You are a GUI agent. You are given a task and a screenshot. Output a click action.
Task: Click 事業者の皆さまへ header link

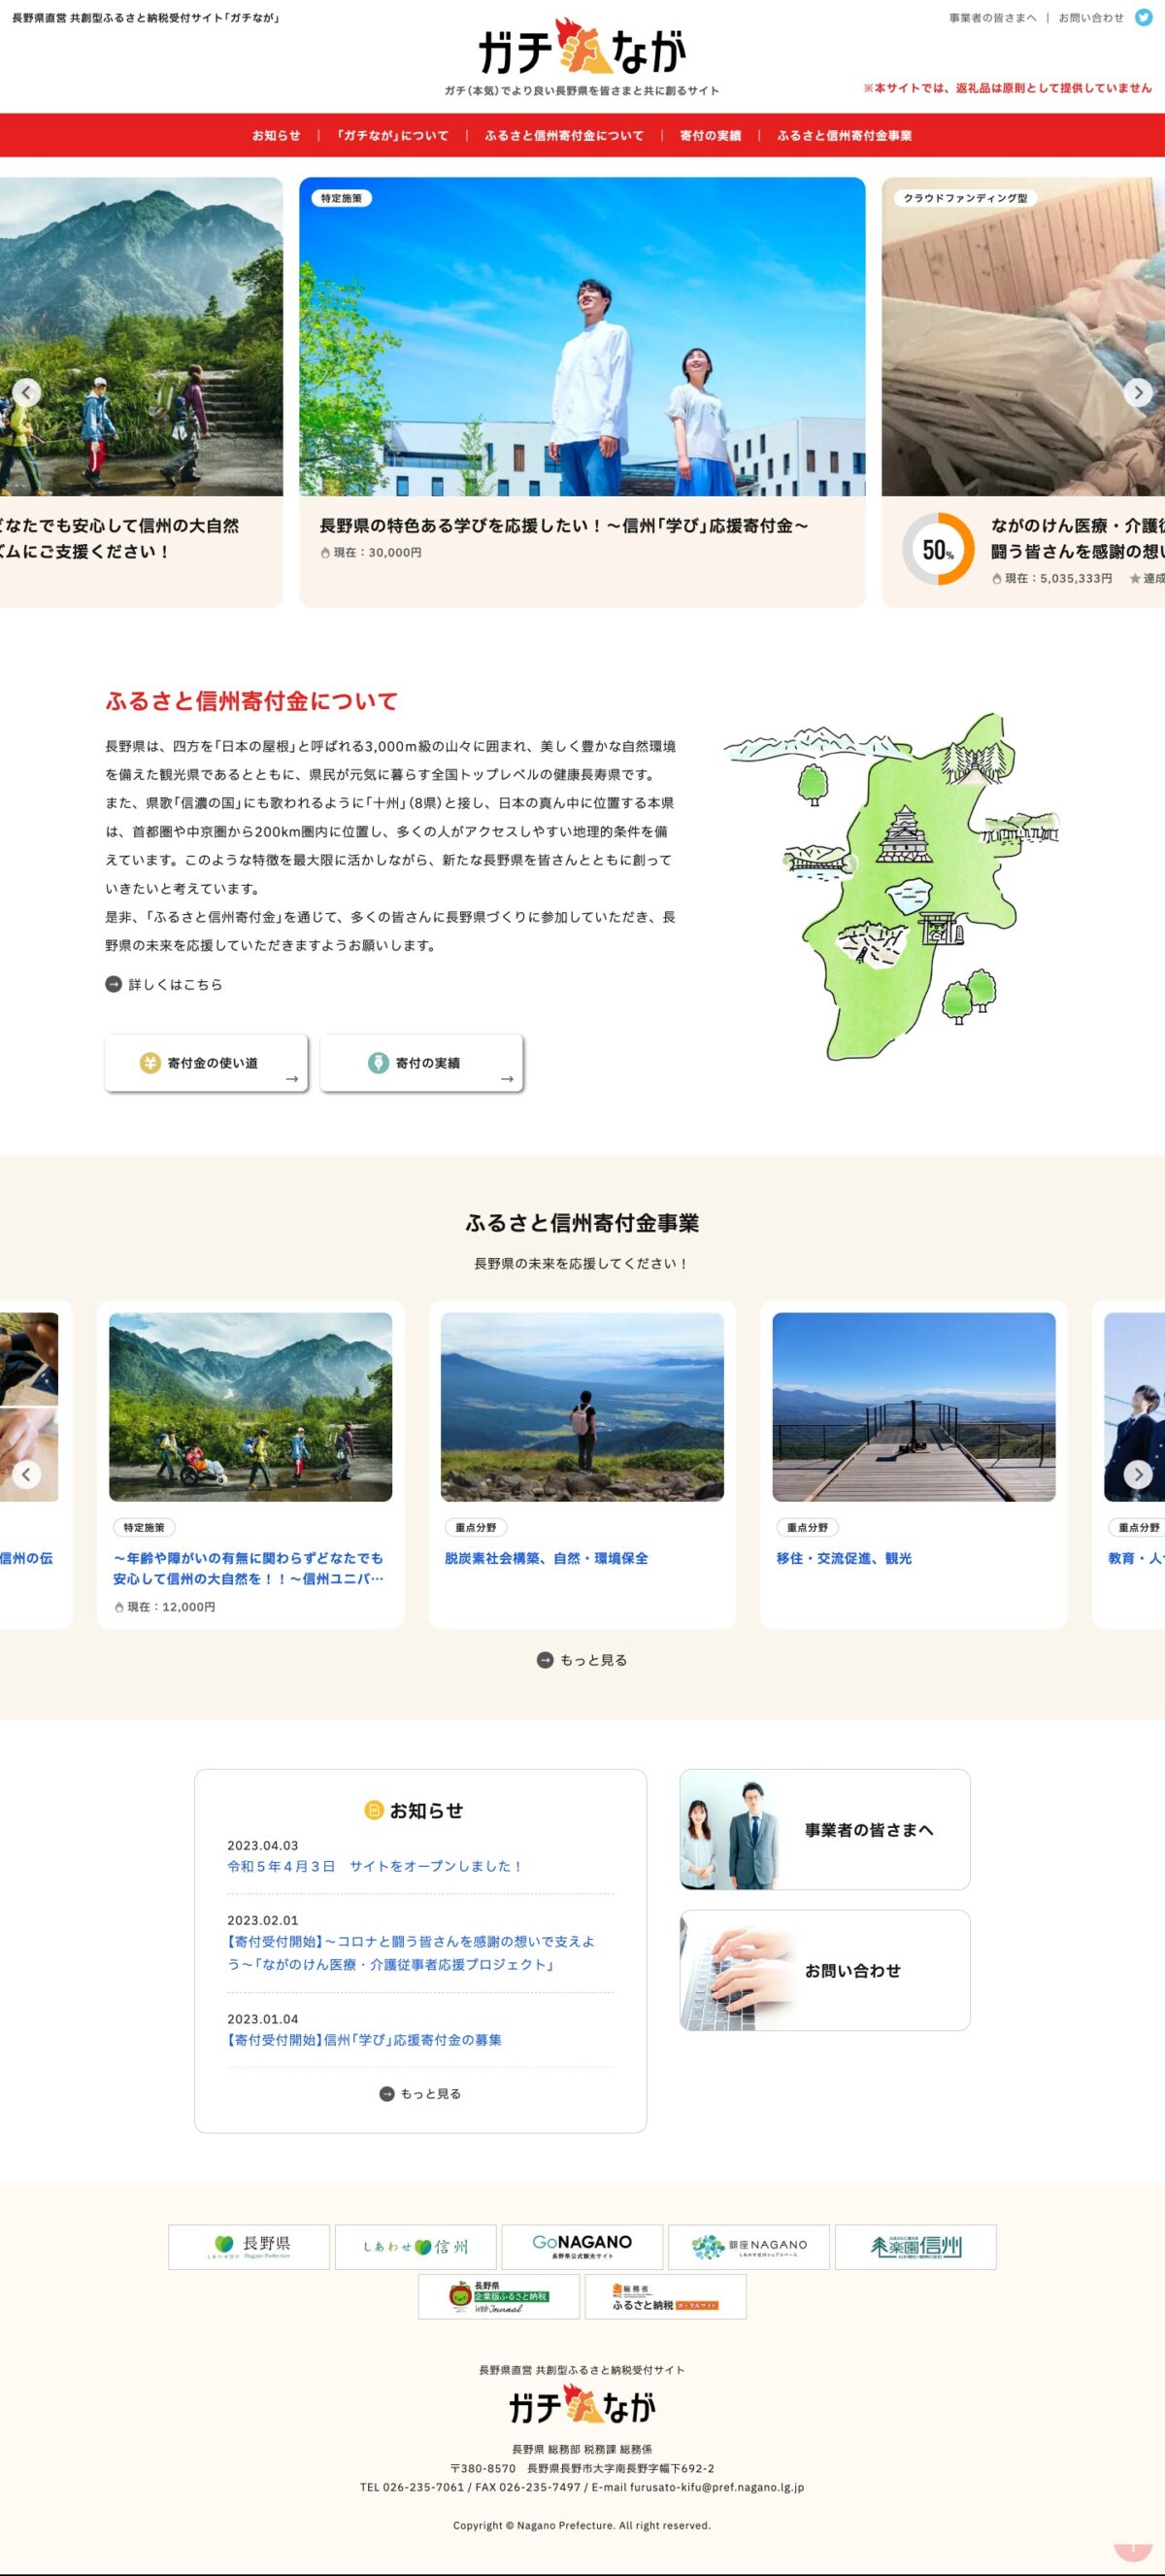coord(993,18)
